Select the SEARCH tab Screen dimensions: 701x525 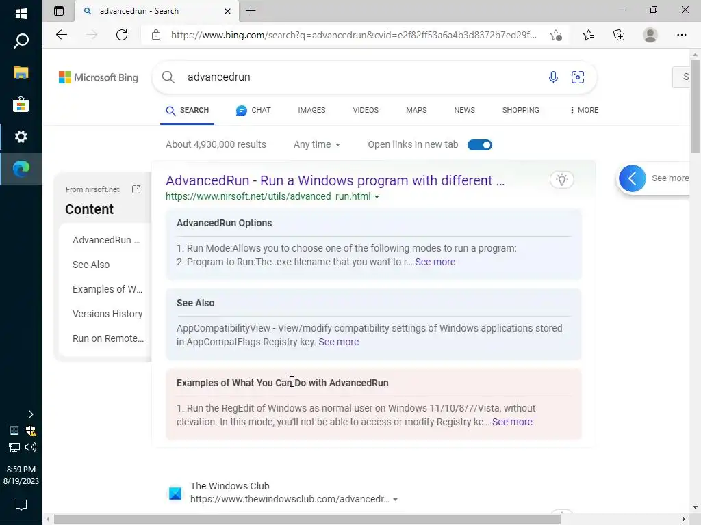pos(188,110)
